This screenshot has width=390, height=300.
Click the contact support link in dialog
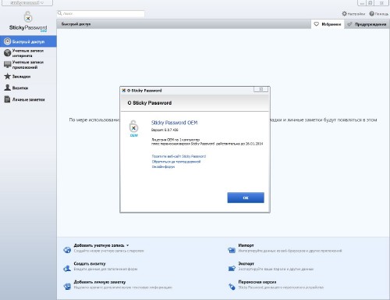(176, 162)
